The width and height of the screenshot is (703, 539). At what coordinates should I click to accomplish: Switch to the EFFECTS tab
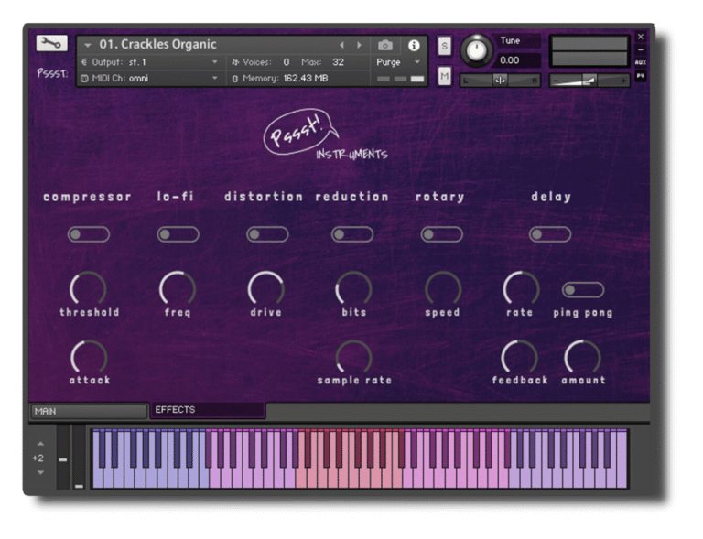point(208,410)
